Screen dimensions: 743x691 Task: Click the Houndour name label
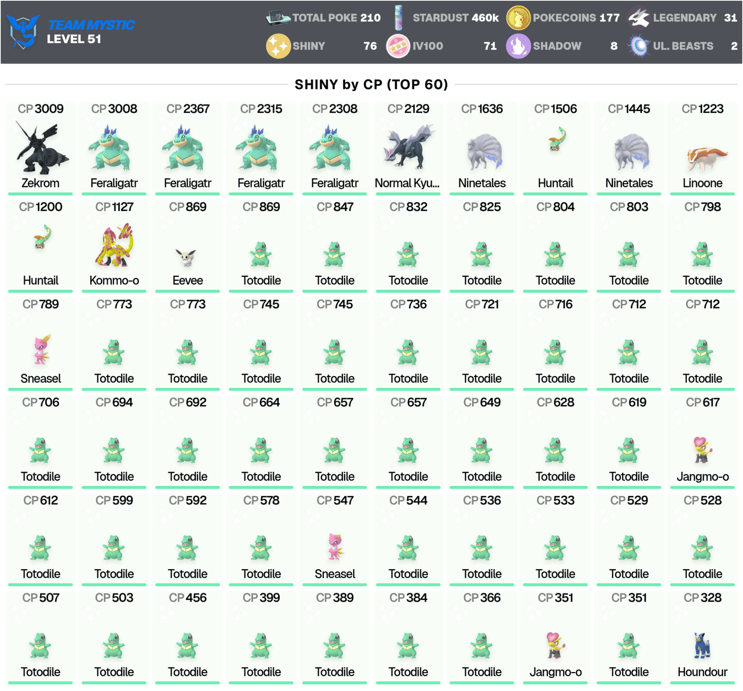[x=702, y=672]
